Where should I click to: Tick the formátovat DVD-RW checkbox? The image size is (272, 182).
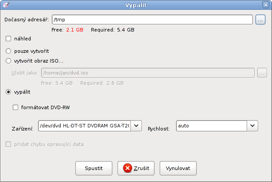pos(16,107)
